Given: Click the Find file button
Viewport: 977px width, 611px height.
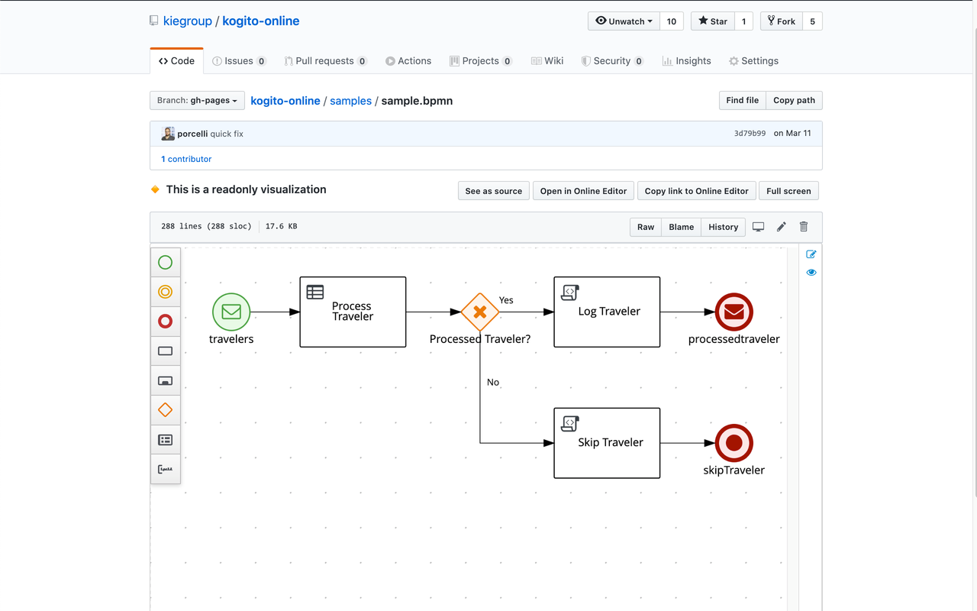Looking at the screenshot, I should 742,101.
